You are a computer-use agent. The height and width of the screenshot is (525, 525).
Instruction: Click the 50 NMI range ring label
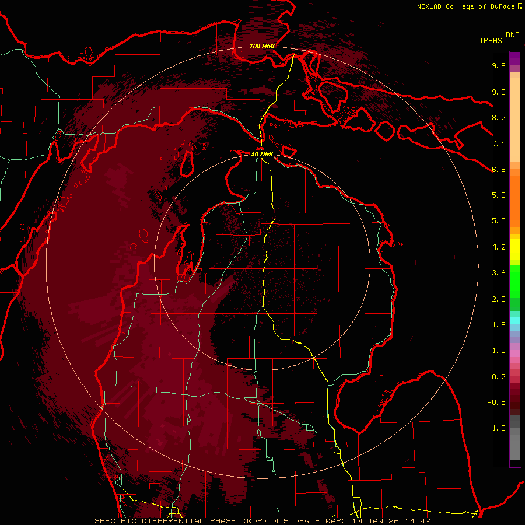tap(262, 154)
